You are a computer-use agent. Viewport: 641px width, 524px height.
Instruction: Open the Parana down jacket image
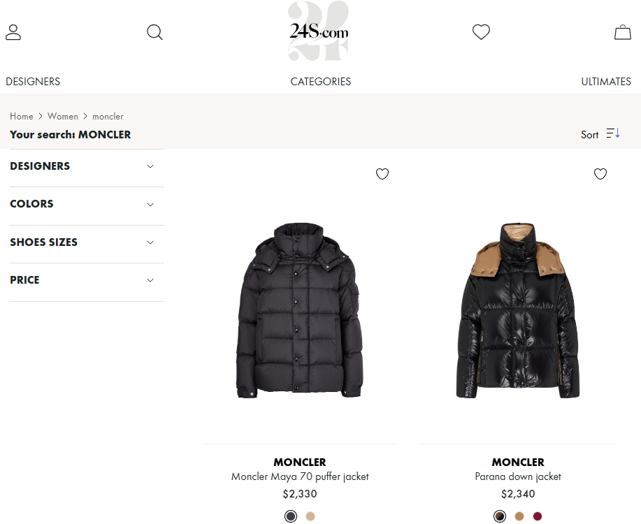point(518,311)
